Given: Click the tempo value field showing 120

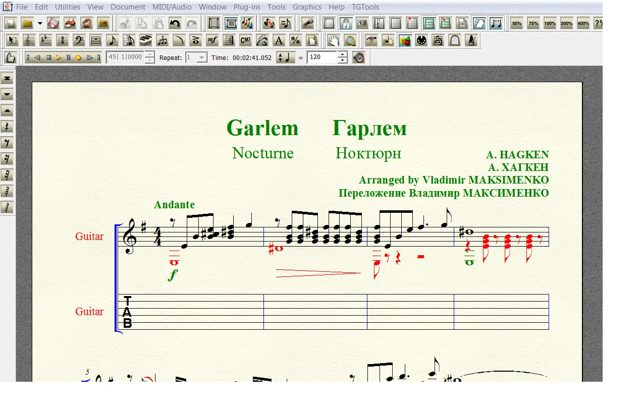Looking at the screenshot, I should point(322,57).
